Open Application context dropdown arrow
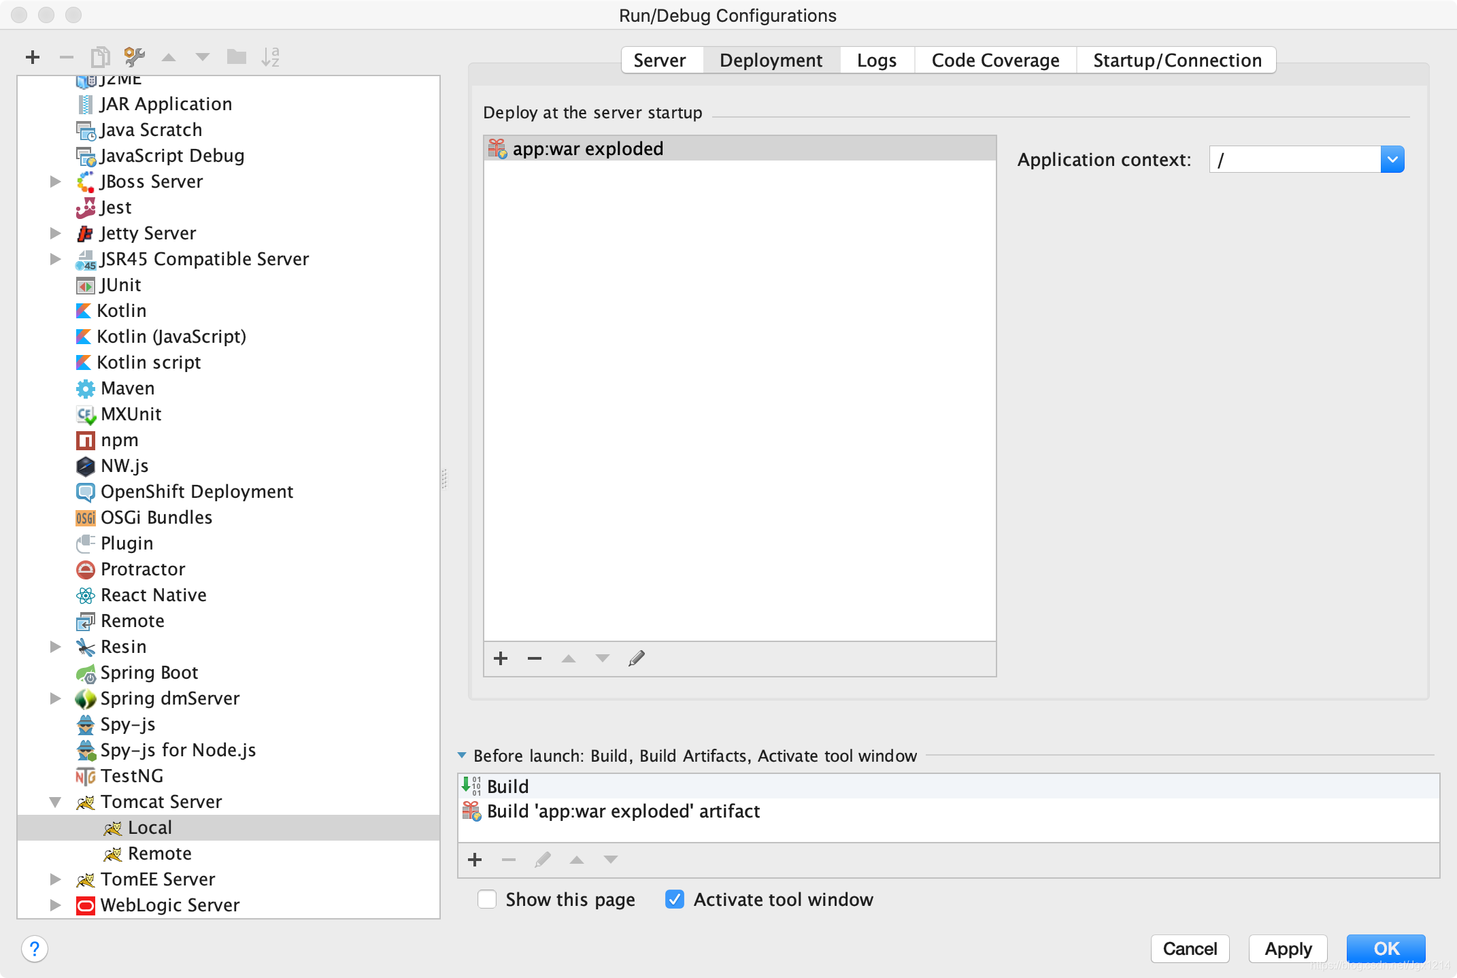This screenshot has height=978, width=1457. (1392, 160)
